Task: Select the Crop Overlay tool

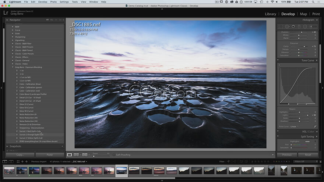Action: [x=281, y=26]
